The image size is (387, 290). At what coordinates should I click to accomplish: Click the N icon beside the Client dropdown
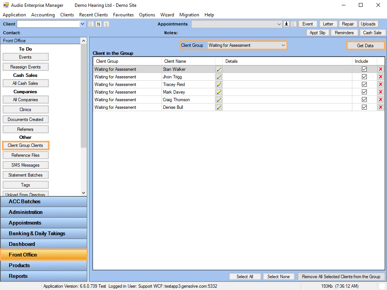[98, 24]
